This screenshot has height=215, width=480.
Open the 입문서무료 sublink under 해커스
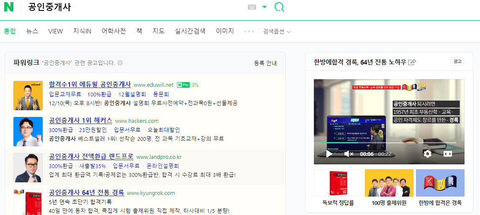pyautogui.click(x=127, y=130)
